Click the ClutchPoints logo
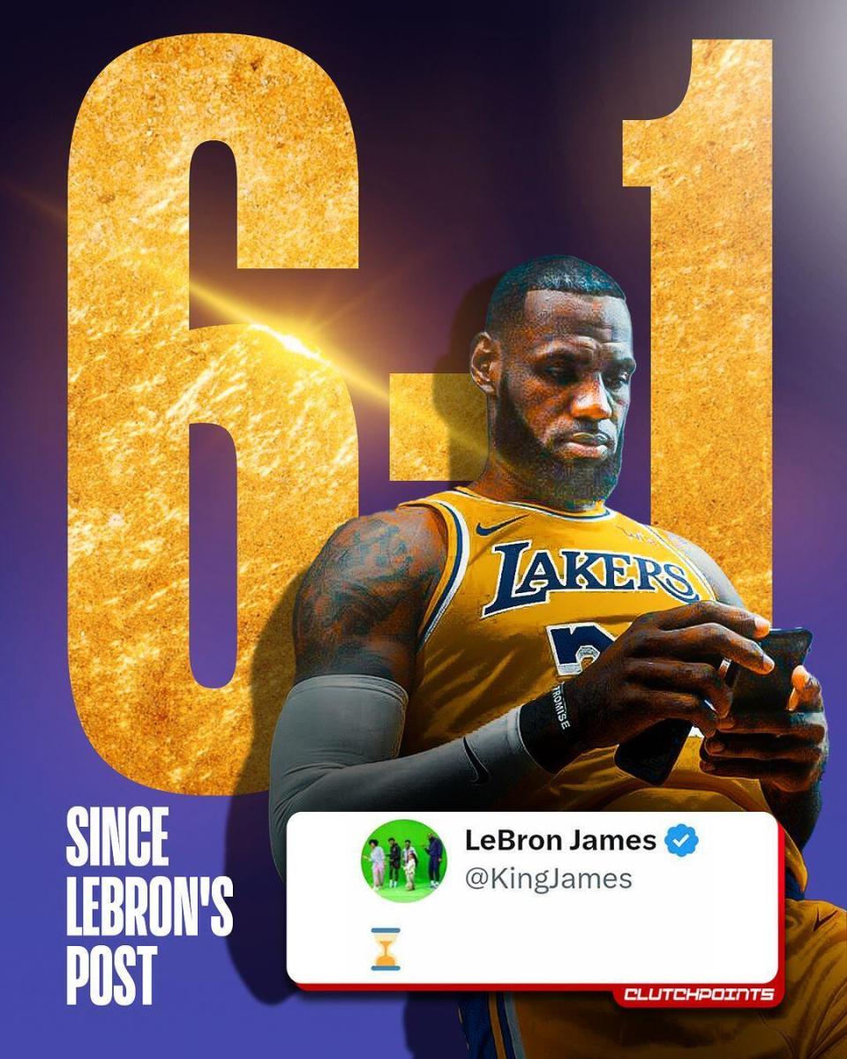 pyautogui.click(x=699, y=995)
